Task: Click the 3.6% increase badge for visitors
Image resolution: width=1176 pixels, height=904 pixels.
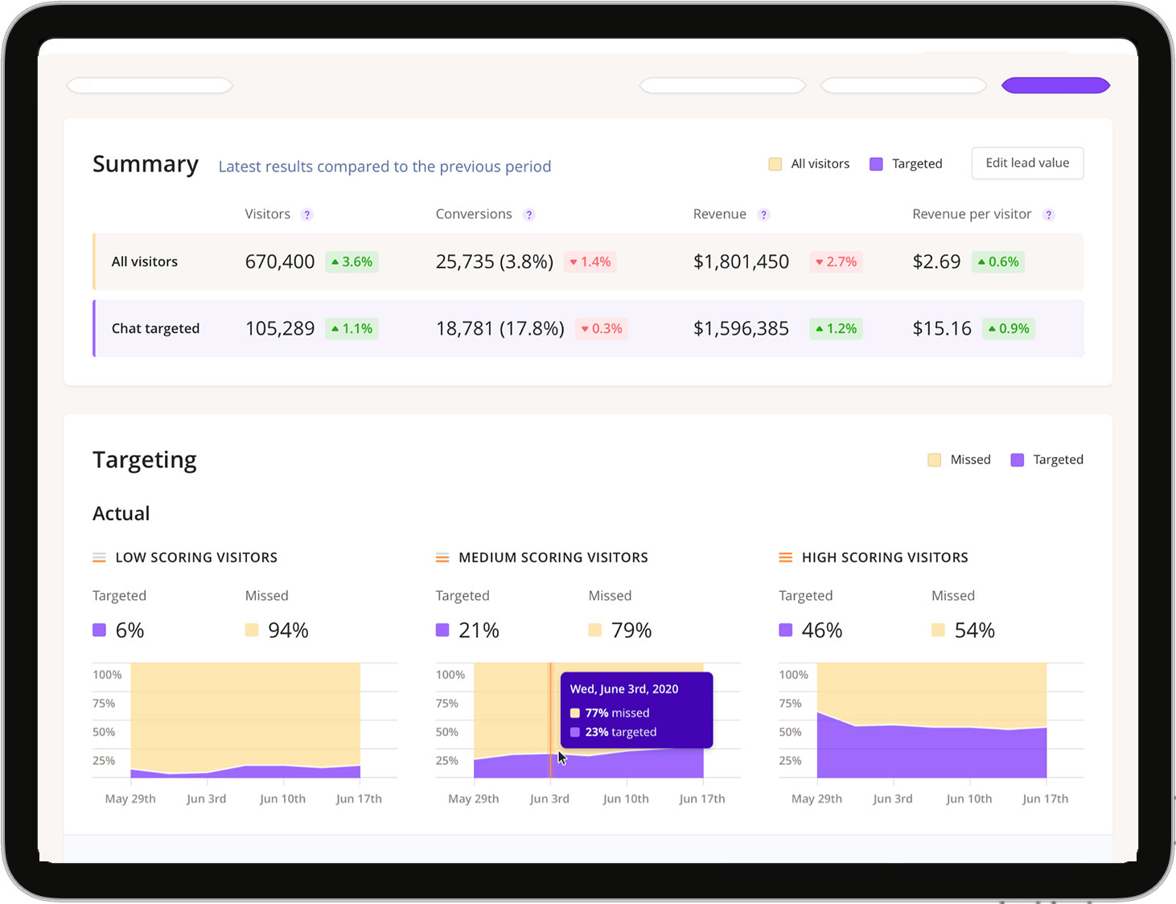Action: tap(352, 261)
